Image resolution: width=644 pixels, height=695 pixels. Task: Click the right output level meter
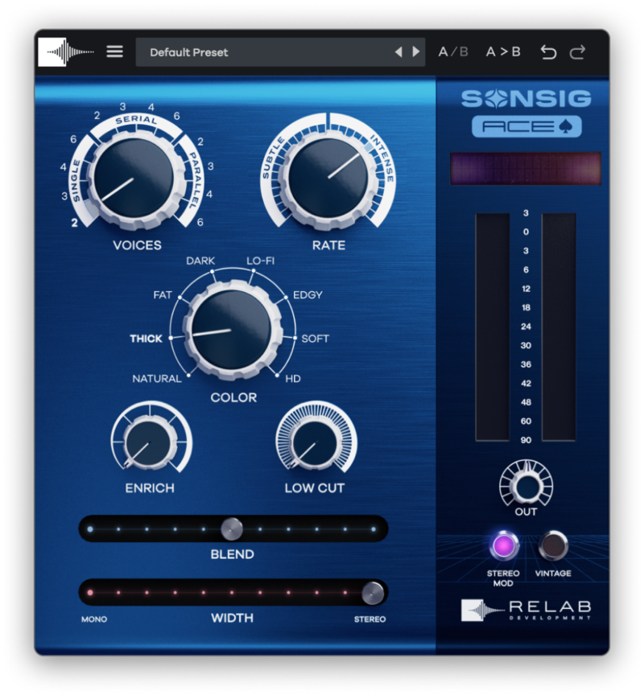pyautogui.click(x=559, y=327)
